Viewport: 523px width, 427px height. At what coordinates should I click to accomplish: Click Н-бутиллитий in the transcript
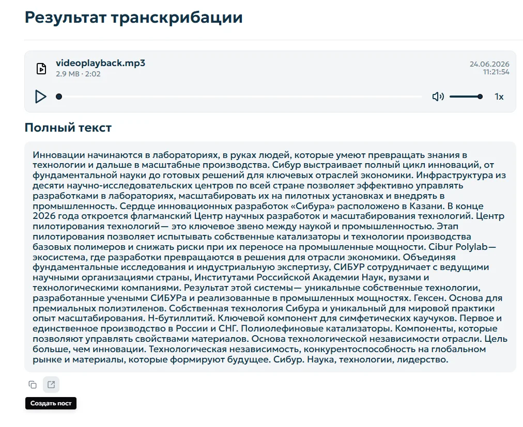pyautogui.click(x=180, y=319)
